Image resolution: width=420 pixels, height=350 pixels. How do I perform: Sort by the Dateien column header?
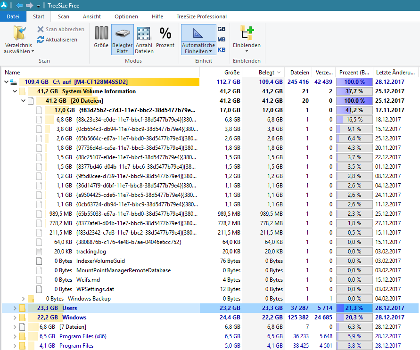click(x=298, y=73)
